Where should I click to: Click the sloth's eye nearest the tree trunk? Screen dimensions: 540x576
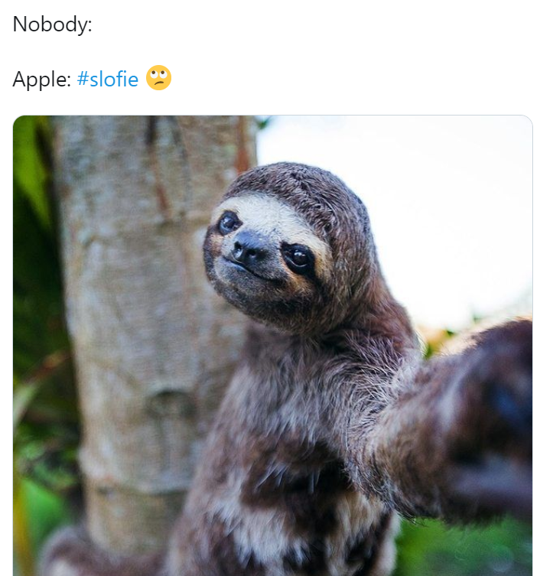pyautogui.click(x=228, y=223)
